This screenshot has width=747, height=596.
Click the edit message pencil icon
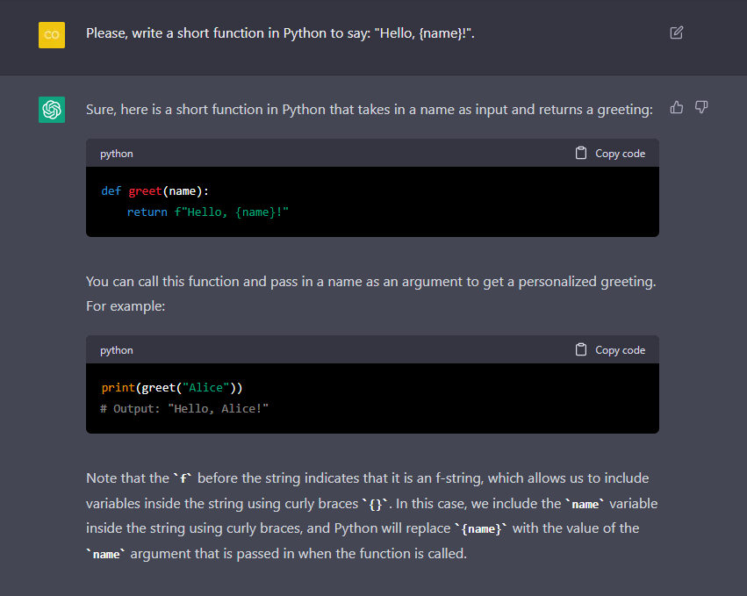677,32
